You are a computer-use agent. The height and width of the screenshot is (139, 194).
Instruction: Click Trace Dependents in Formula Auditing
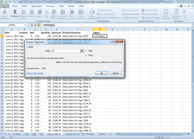pos(131,14)
